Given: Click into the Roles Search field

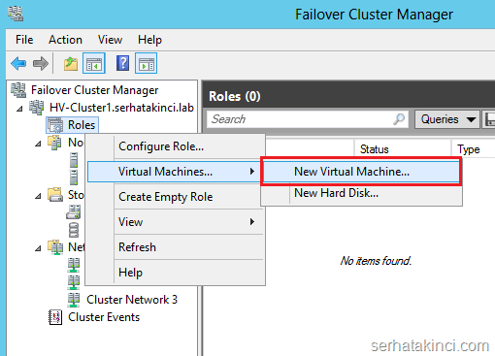Looking at the screenshot, I should pos(308,119).
